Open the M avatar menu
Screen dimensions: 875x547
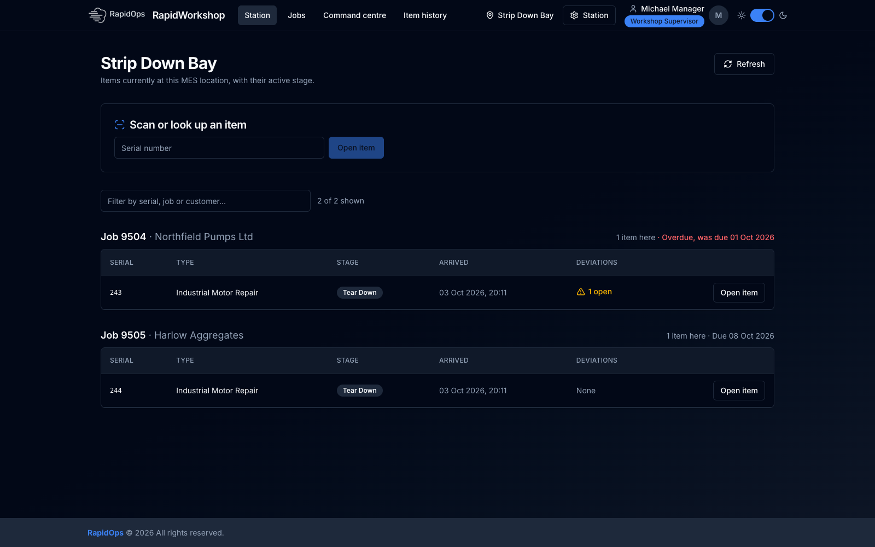point(719,15)
